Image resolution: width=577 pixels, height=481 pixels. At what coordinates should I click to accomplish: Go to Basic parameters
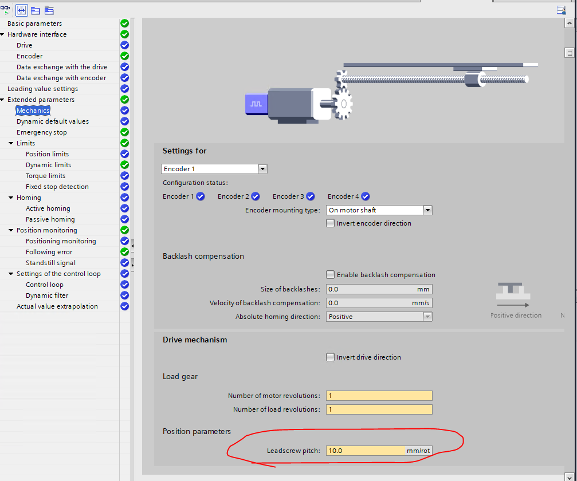coord(34,23)
